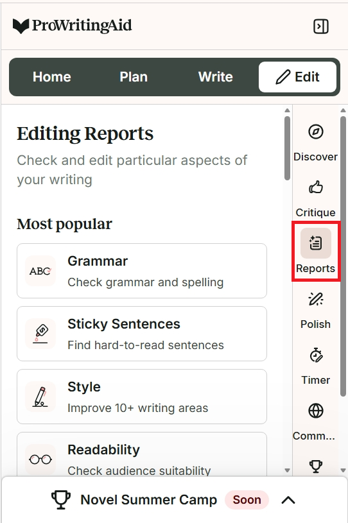The width and height of the screenshot is (348, 523).
Task: Collapse the sidebar panel icon
Action: [x=321, y=26]
